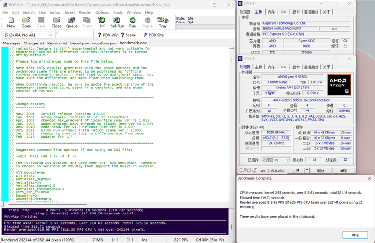This screenshot has height=243, width=375.
Task: Click the 821 PPS status bar entry
Action: click(181, 240)
